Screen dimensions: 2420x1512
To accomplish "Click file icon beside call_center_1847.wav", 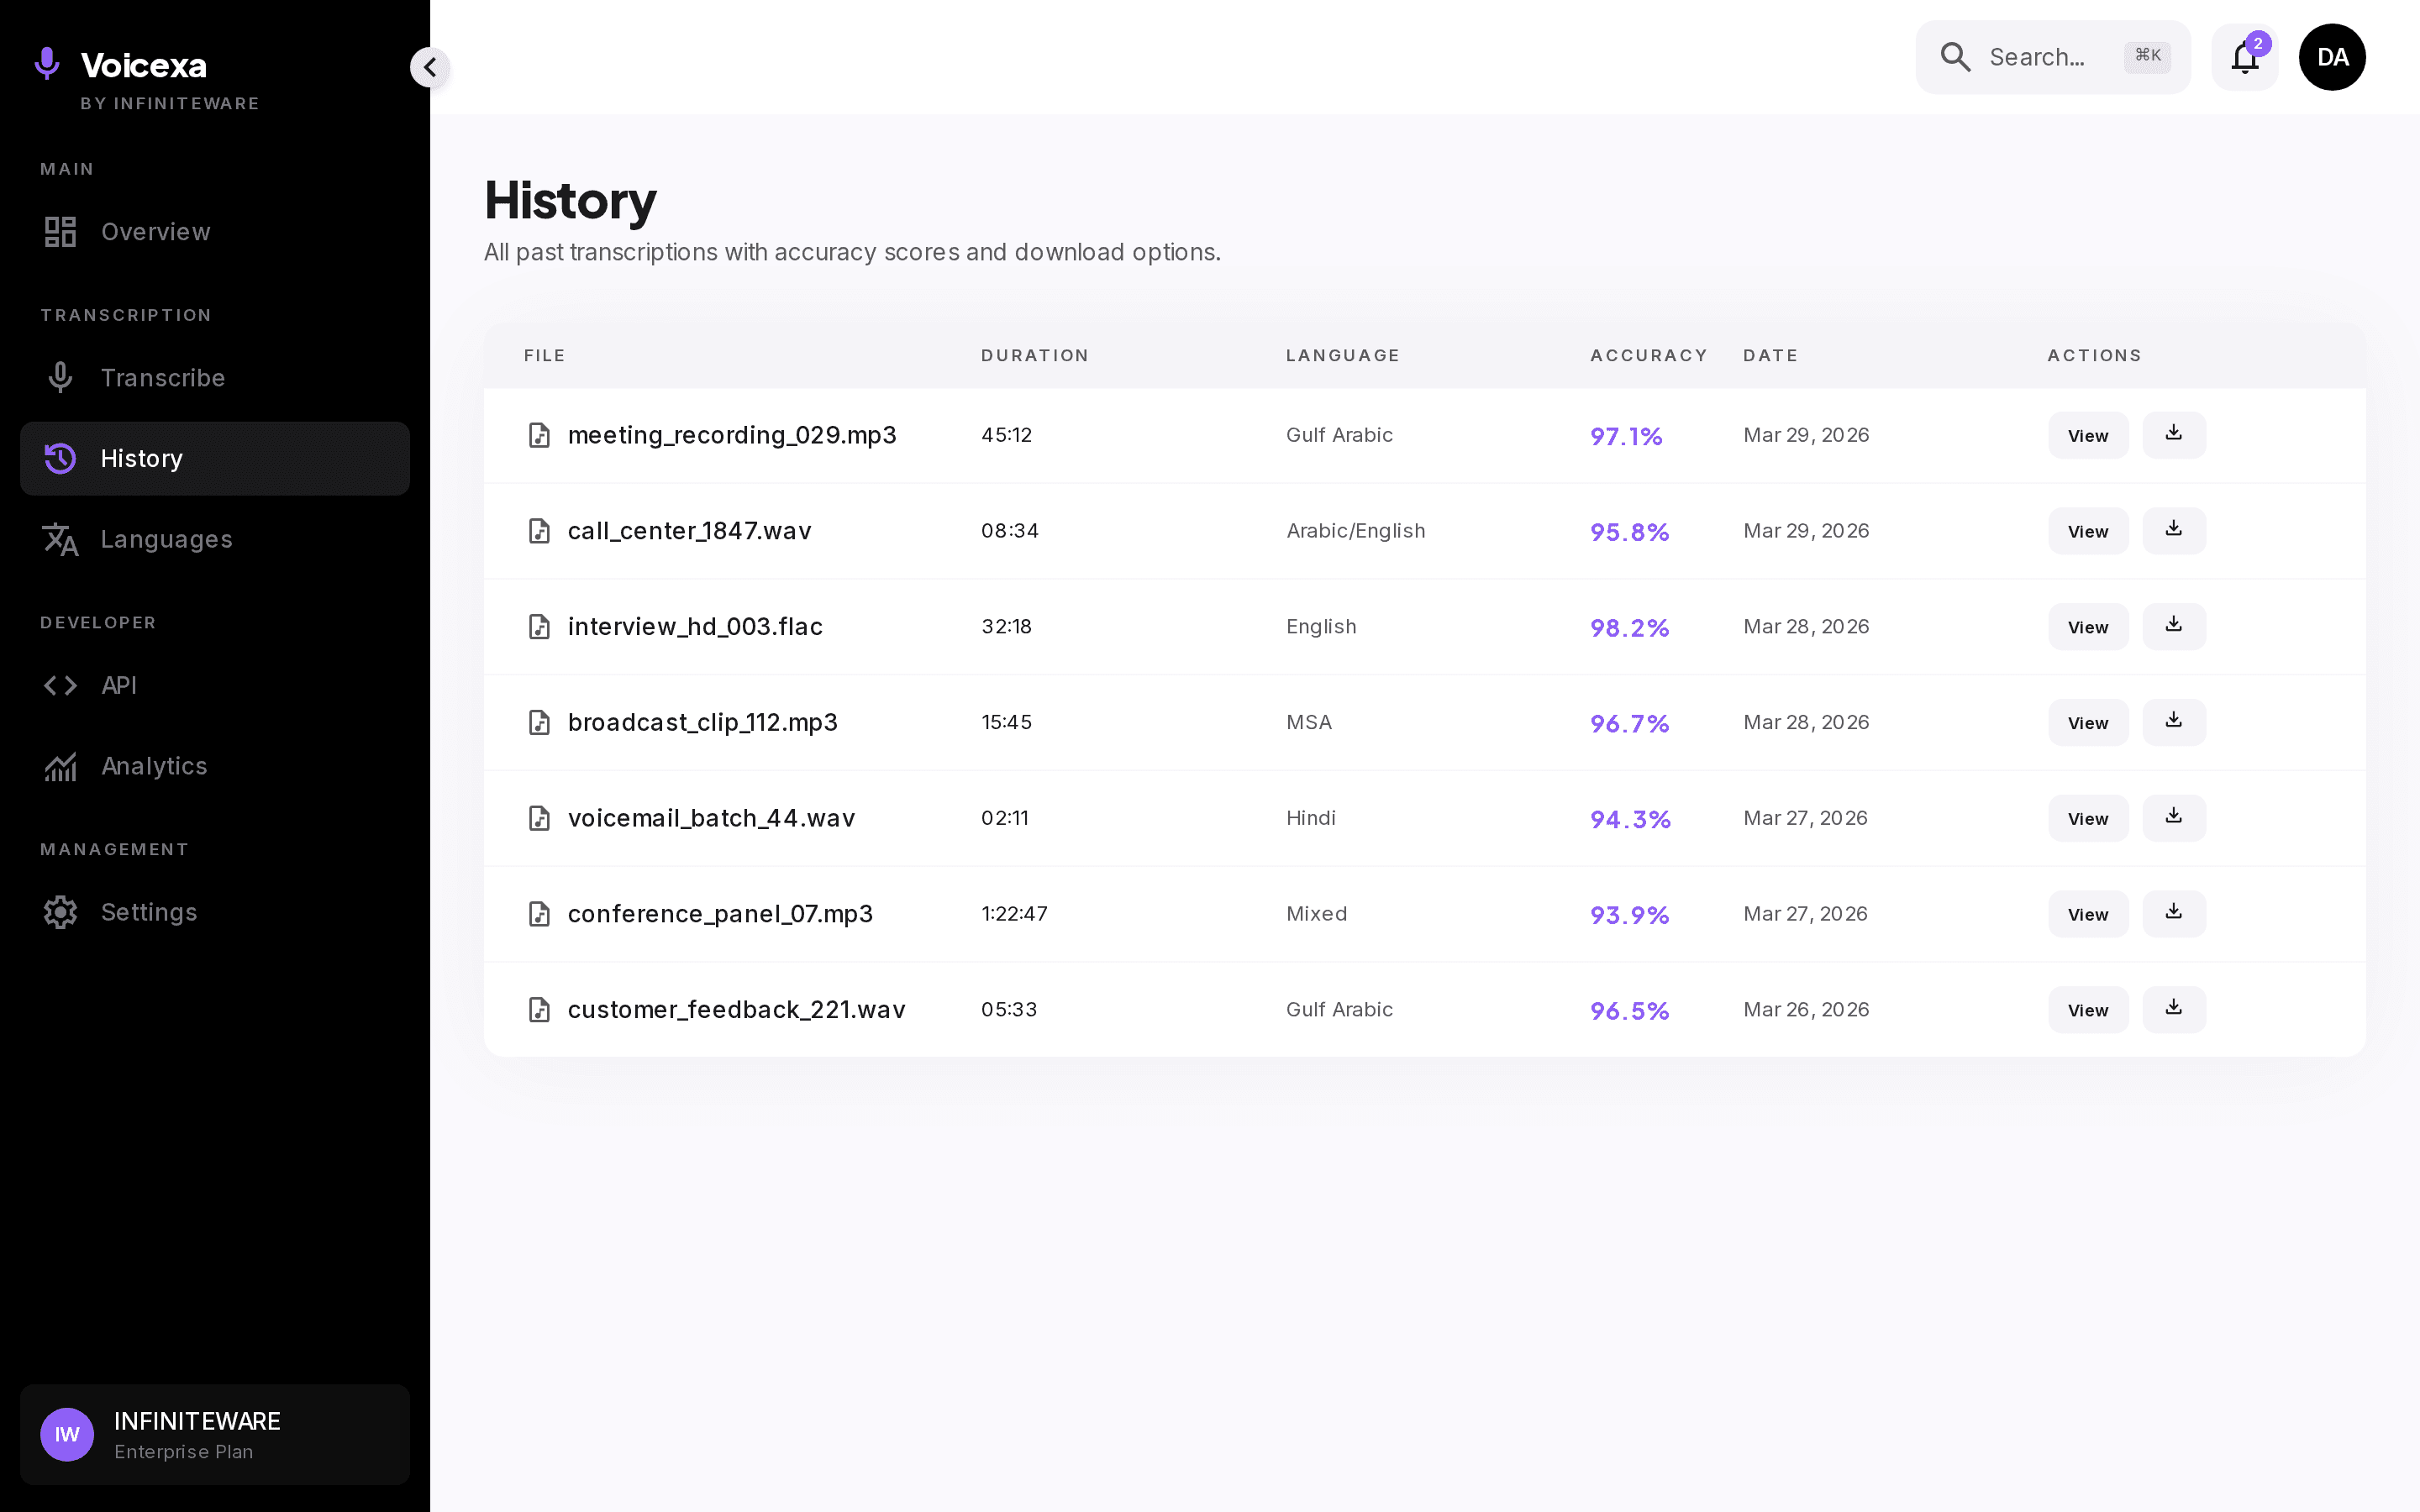I will click(x=539, y=531).
